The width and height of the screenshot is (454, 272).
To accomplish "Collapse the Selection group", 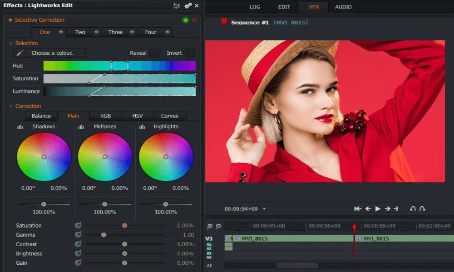I will coord(11,44).
